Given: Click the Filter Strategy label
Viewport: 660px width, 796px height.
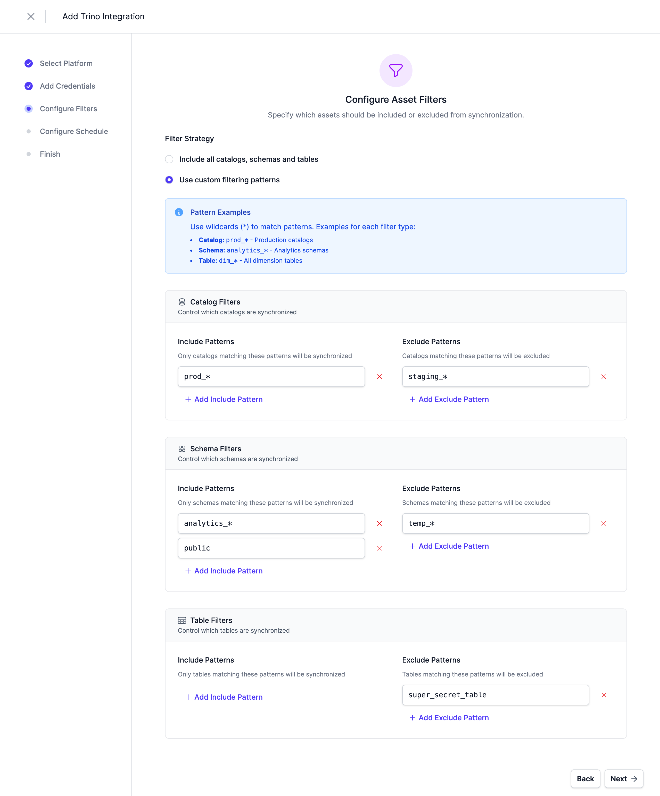Looking at the screenshot, I should click(x=189, y=139).
